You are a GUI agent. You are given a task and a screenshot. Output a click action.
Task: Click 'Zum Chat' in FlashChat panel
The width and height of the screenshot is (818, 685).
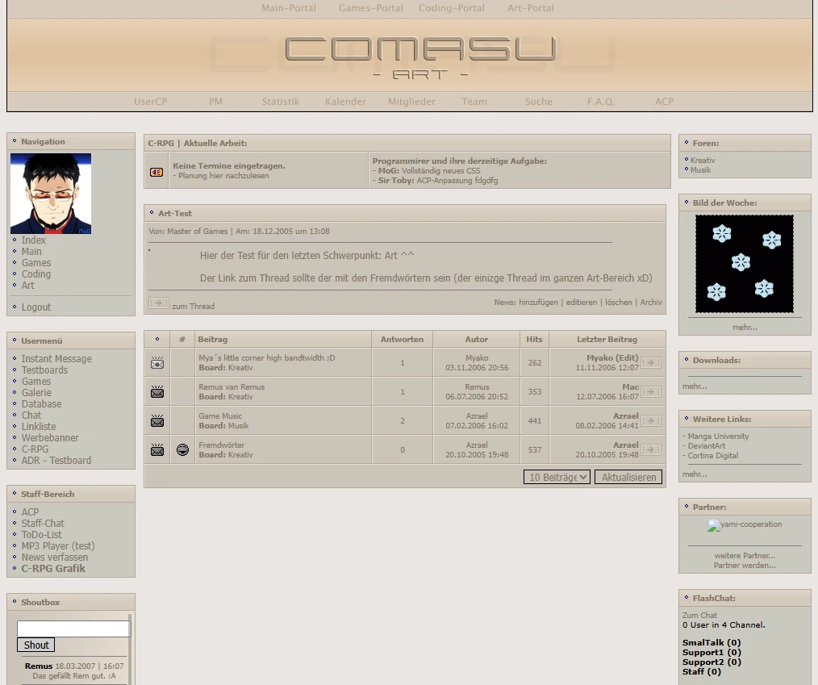click(699, 615)
